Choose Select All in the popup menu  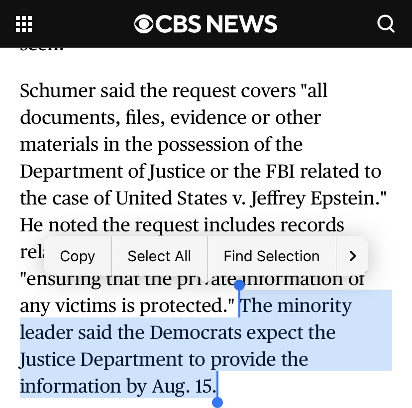tap(159, 256)
